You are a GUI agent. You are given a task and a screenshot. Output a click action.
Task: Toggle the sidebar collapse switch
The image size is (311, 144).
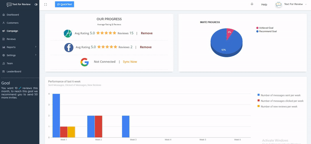[36, 4]
